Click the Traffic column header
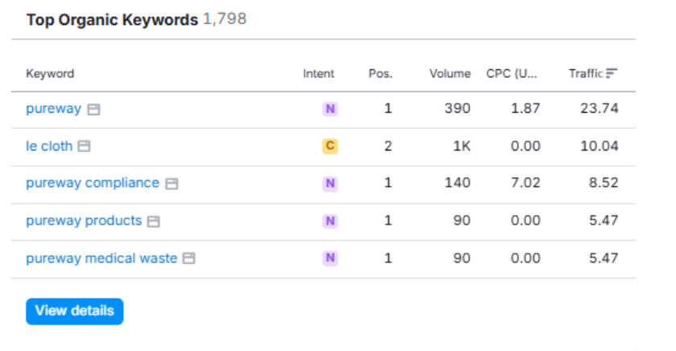676x351 pixels. (586, 73)
